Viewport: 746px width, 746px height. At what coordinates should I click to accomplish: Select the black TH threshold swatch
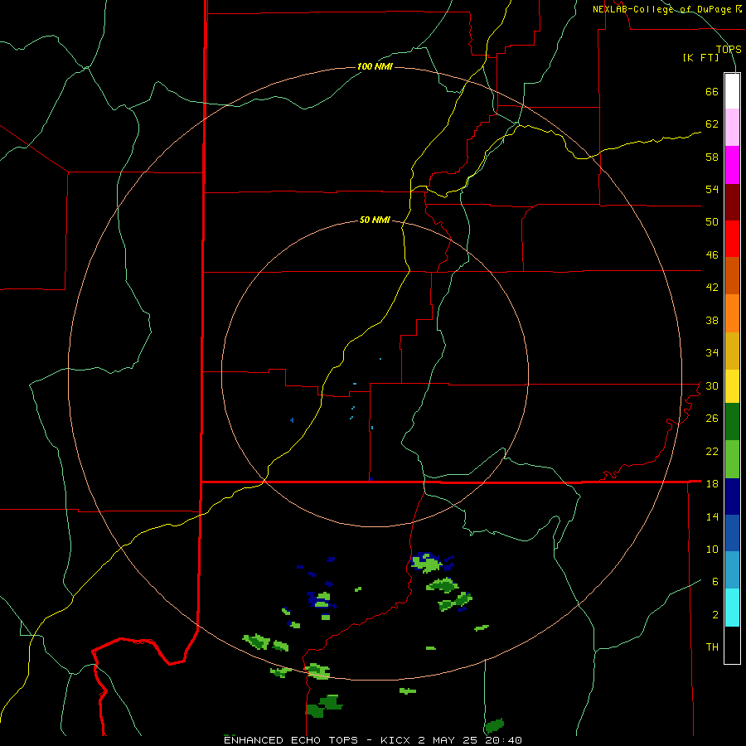pos(732,645)
